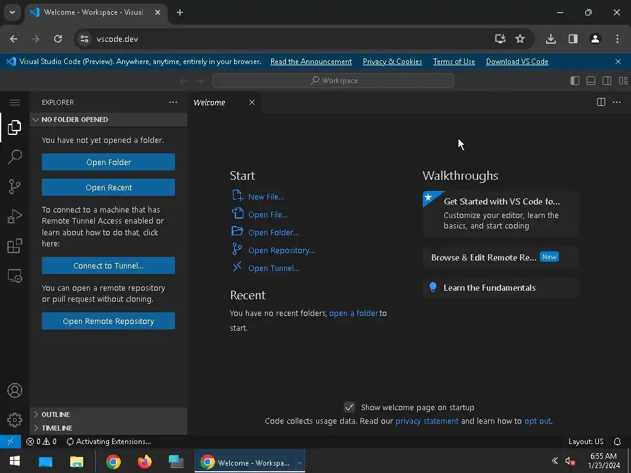Open the notifications bell in status bar

(617, 442)
